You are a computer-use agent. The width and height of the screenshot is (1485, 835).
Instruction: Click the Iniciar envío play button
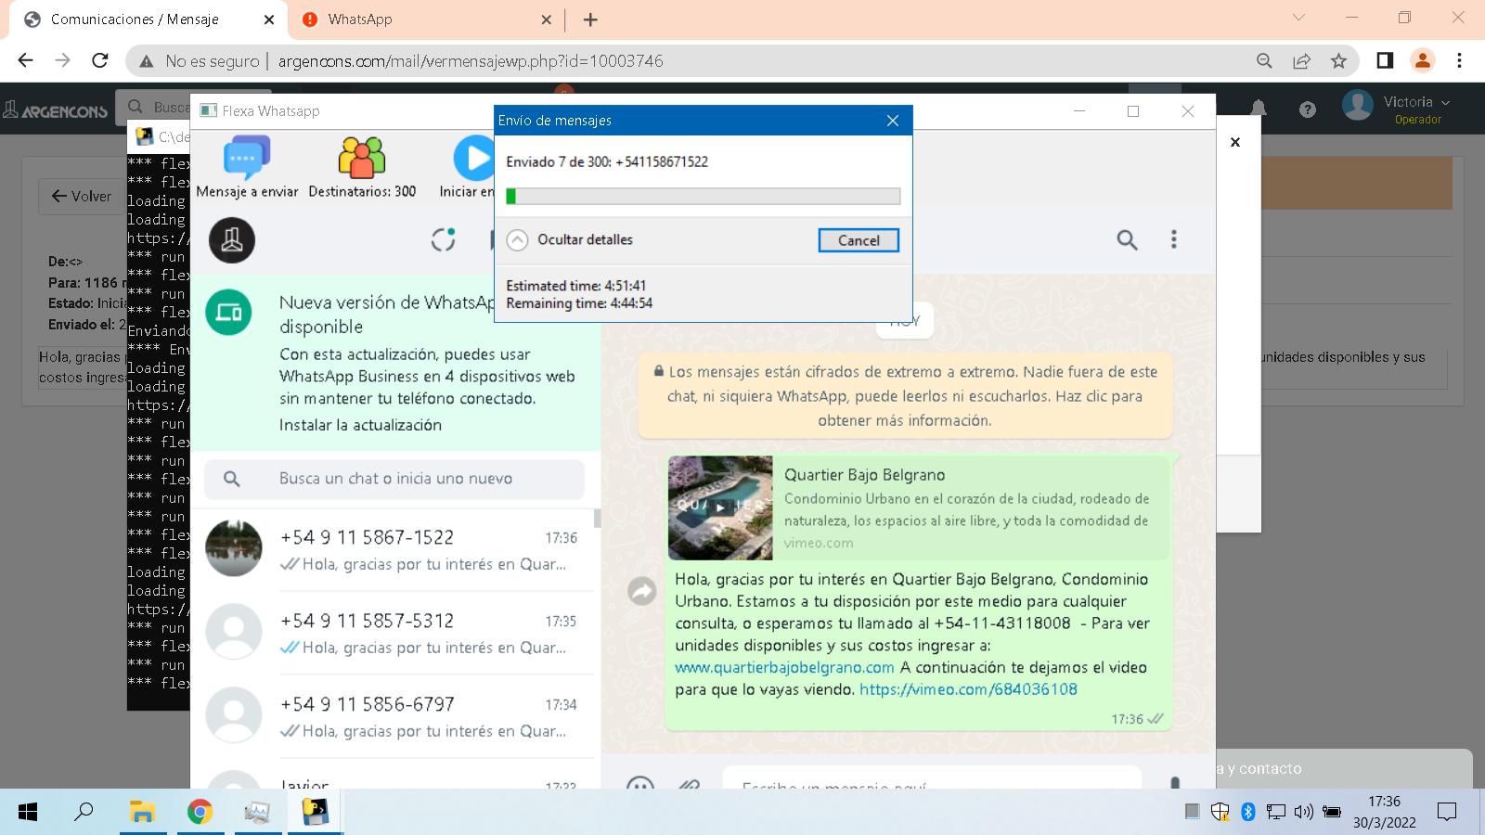pyautogui.click(x=473, y=159)
